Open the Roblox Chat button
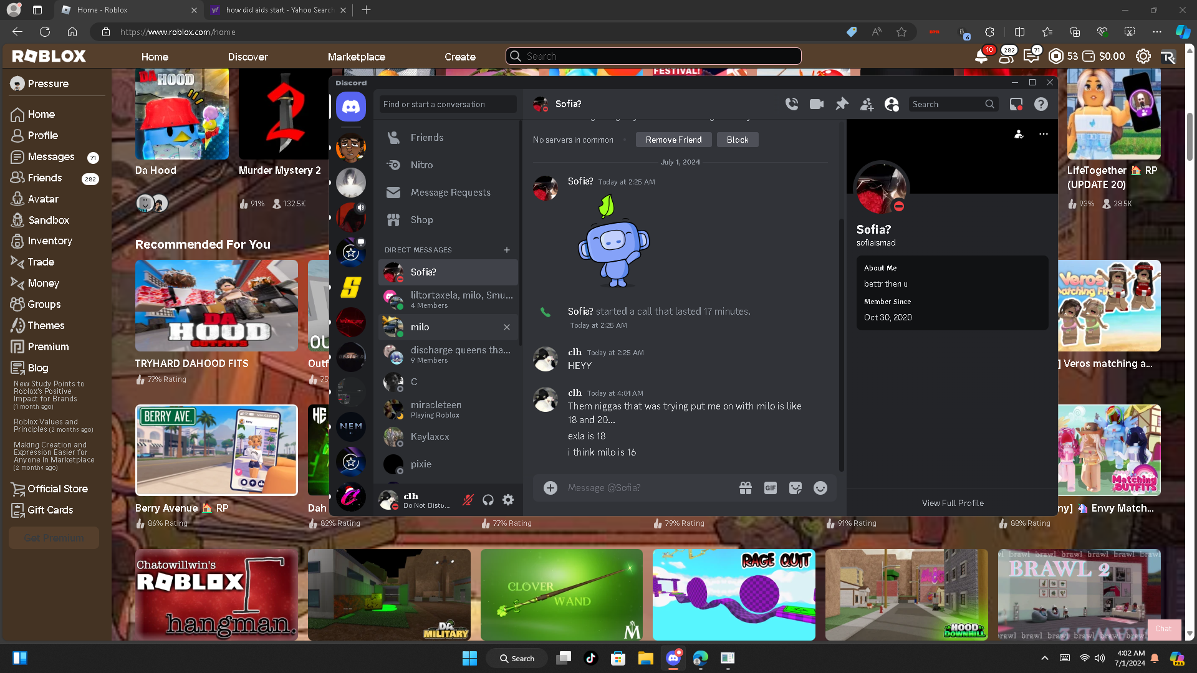 (x=1163, y=629)
